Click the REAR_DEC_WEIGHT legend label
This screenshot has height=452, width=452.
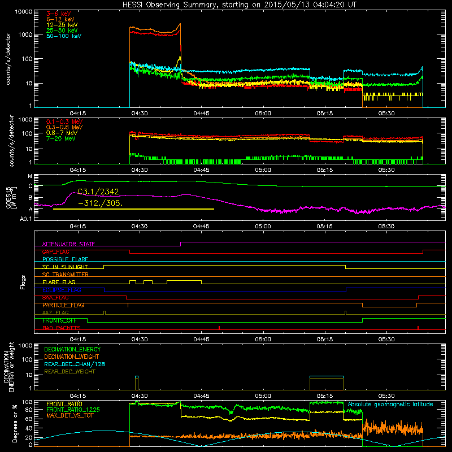tap(69, 372)
